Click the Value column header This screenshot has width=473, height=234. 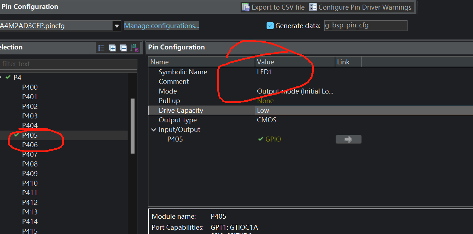[295, 62]
